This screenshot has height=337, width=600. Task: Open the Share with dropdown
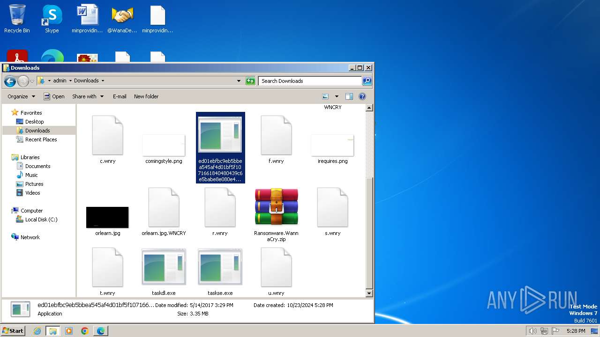[x=88, y=96]
